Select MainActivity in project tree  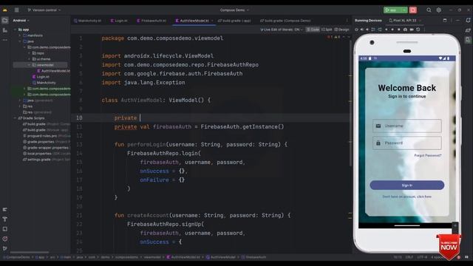[x=44, y=83]
